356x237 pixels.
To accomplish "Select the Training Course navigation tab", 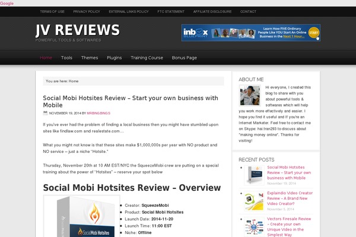I will pyautogui.click(x=147, y=58).
